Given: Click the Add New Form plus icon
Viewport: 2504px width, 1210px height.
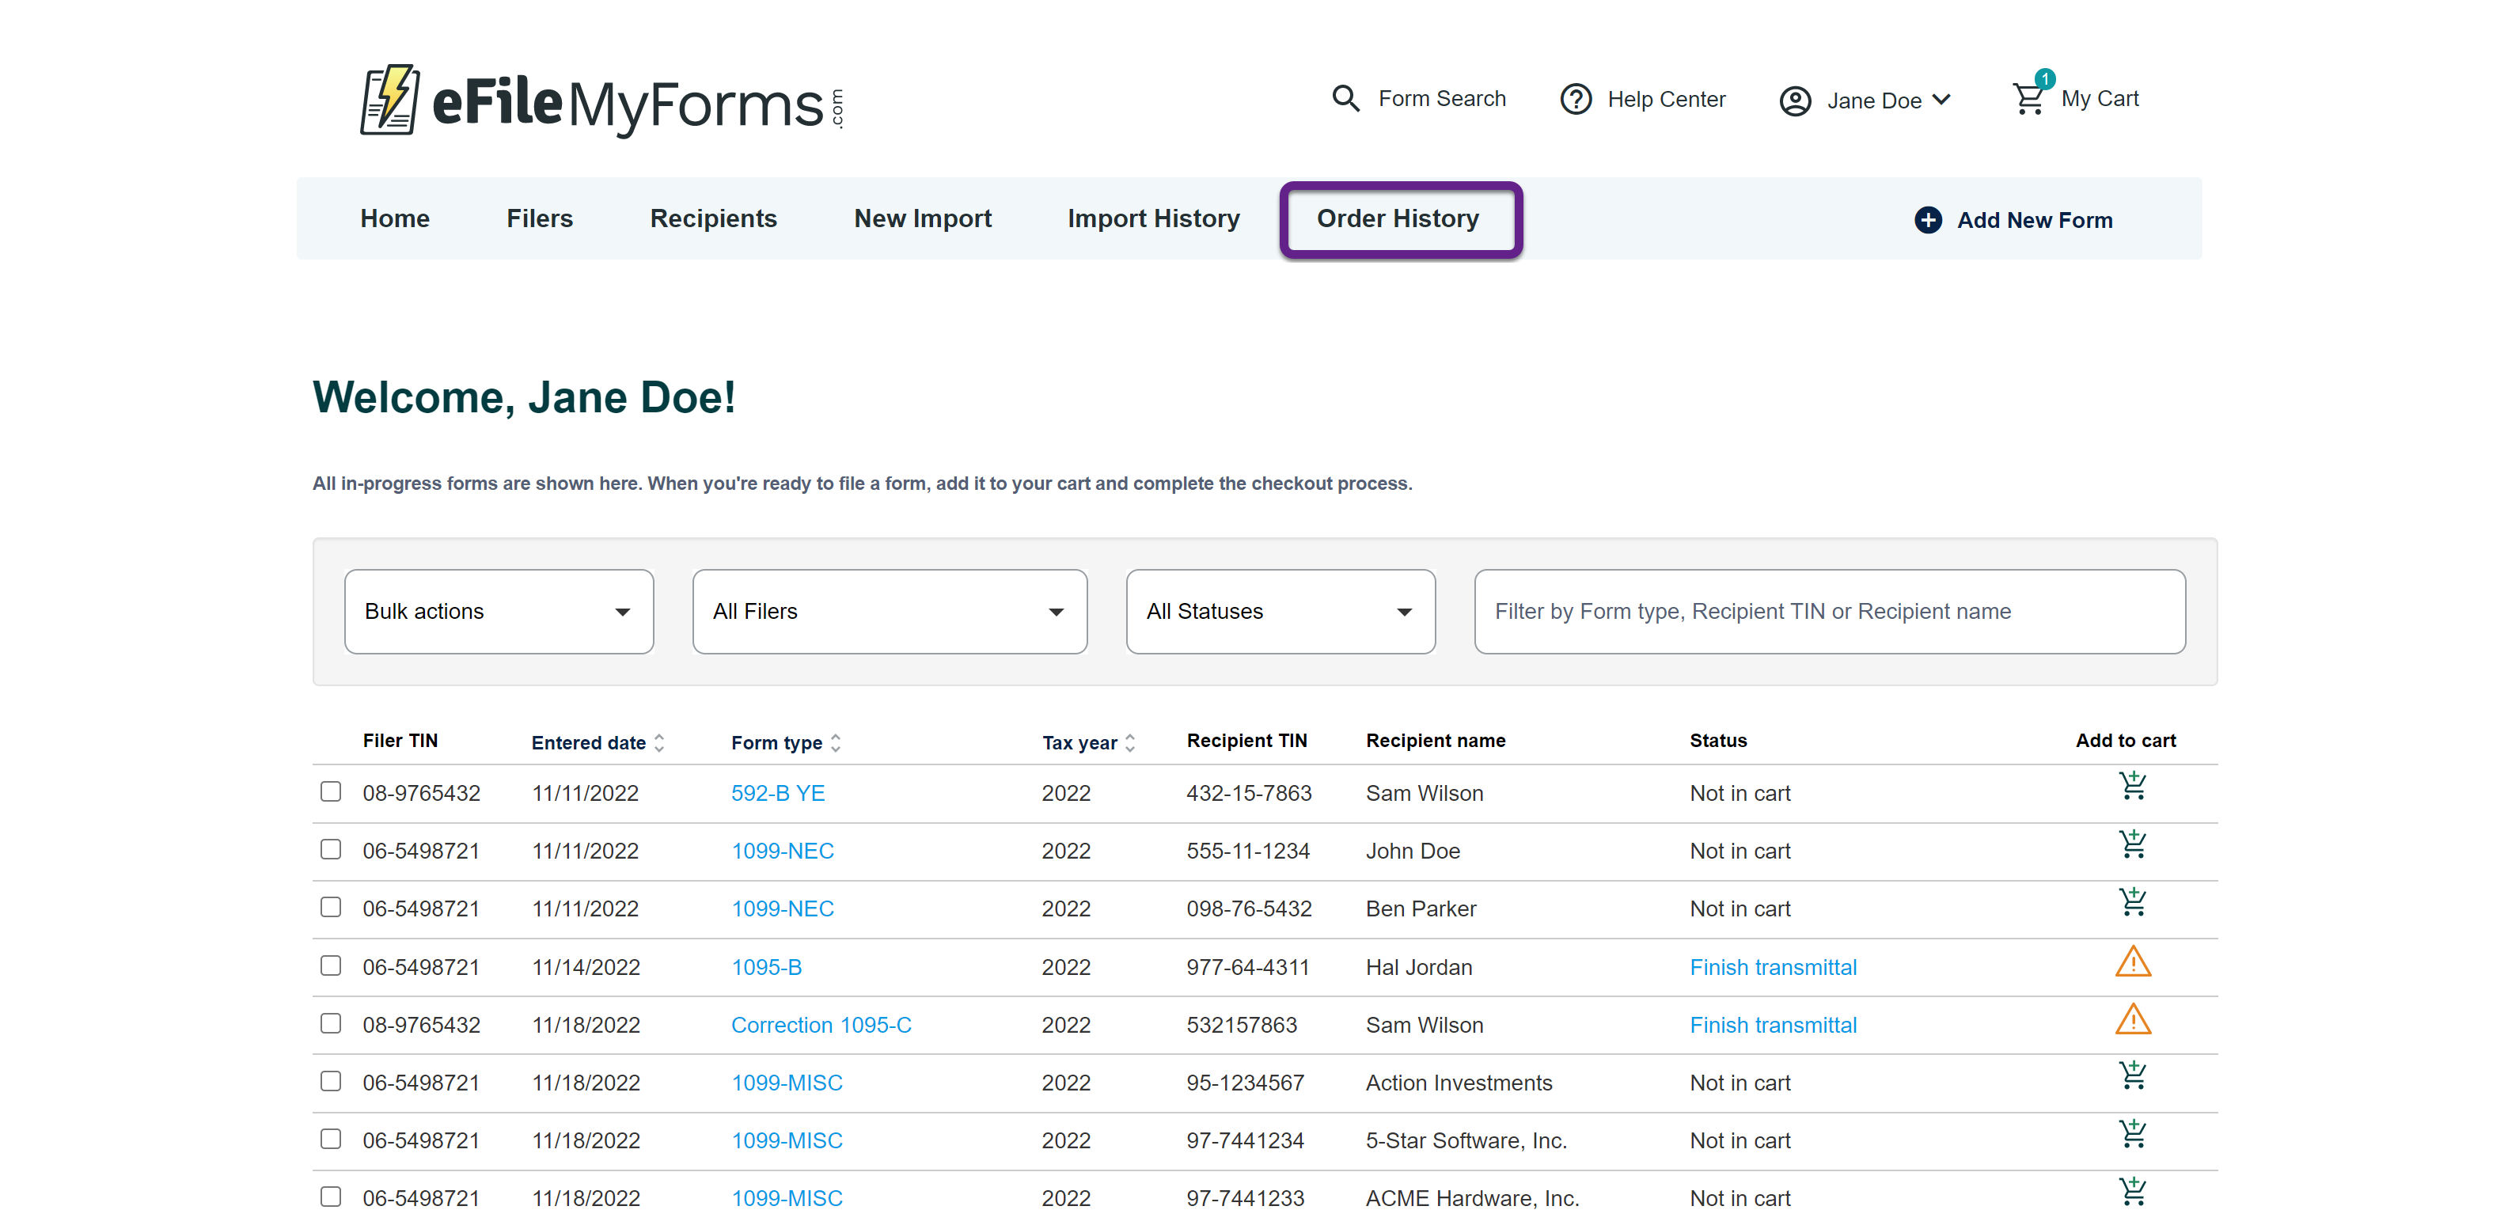Looking at the screenshot, I should pyautogui.click(x=1929, y=220).
